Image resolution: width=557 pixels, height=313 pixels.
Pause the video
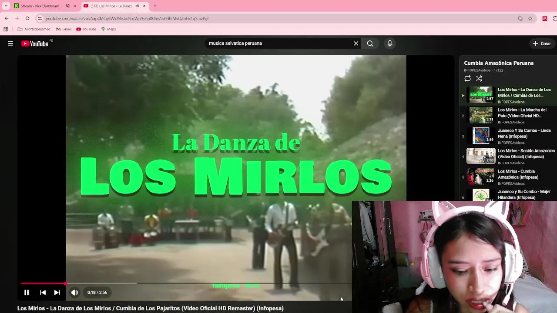coord(27,293)
